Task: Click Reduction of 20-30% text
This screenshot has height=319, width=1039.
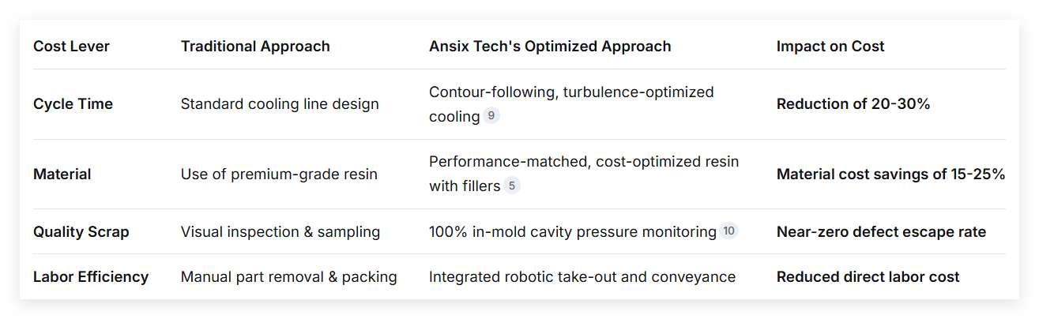Action: pyautogui.click(x=853, y=104)
